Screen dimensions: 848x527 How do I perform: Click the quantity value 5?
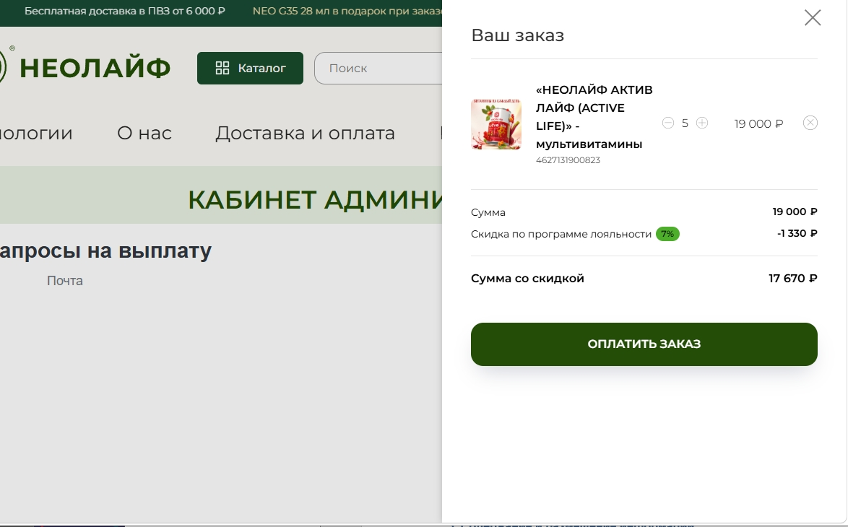click(685, 123)
